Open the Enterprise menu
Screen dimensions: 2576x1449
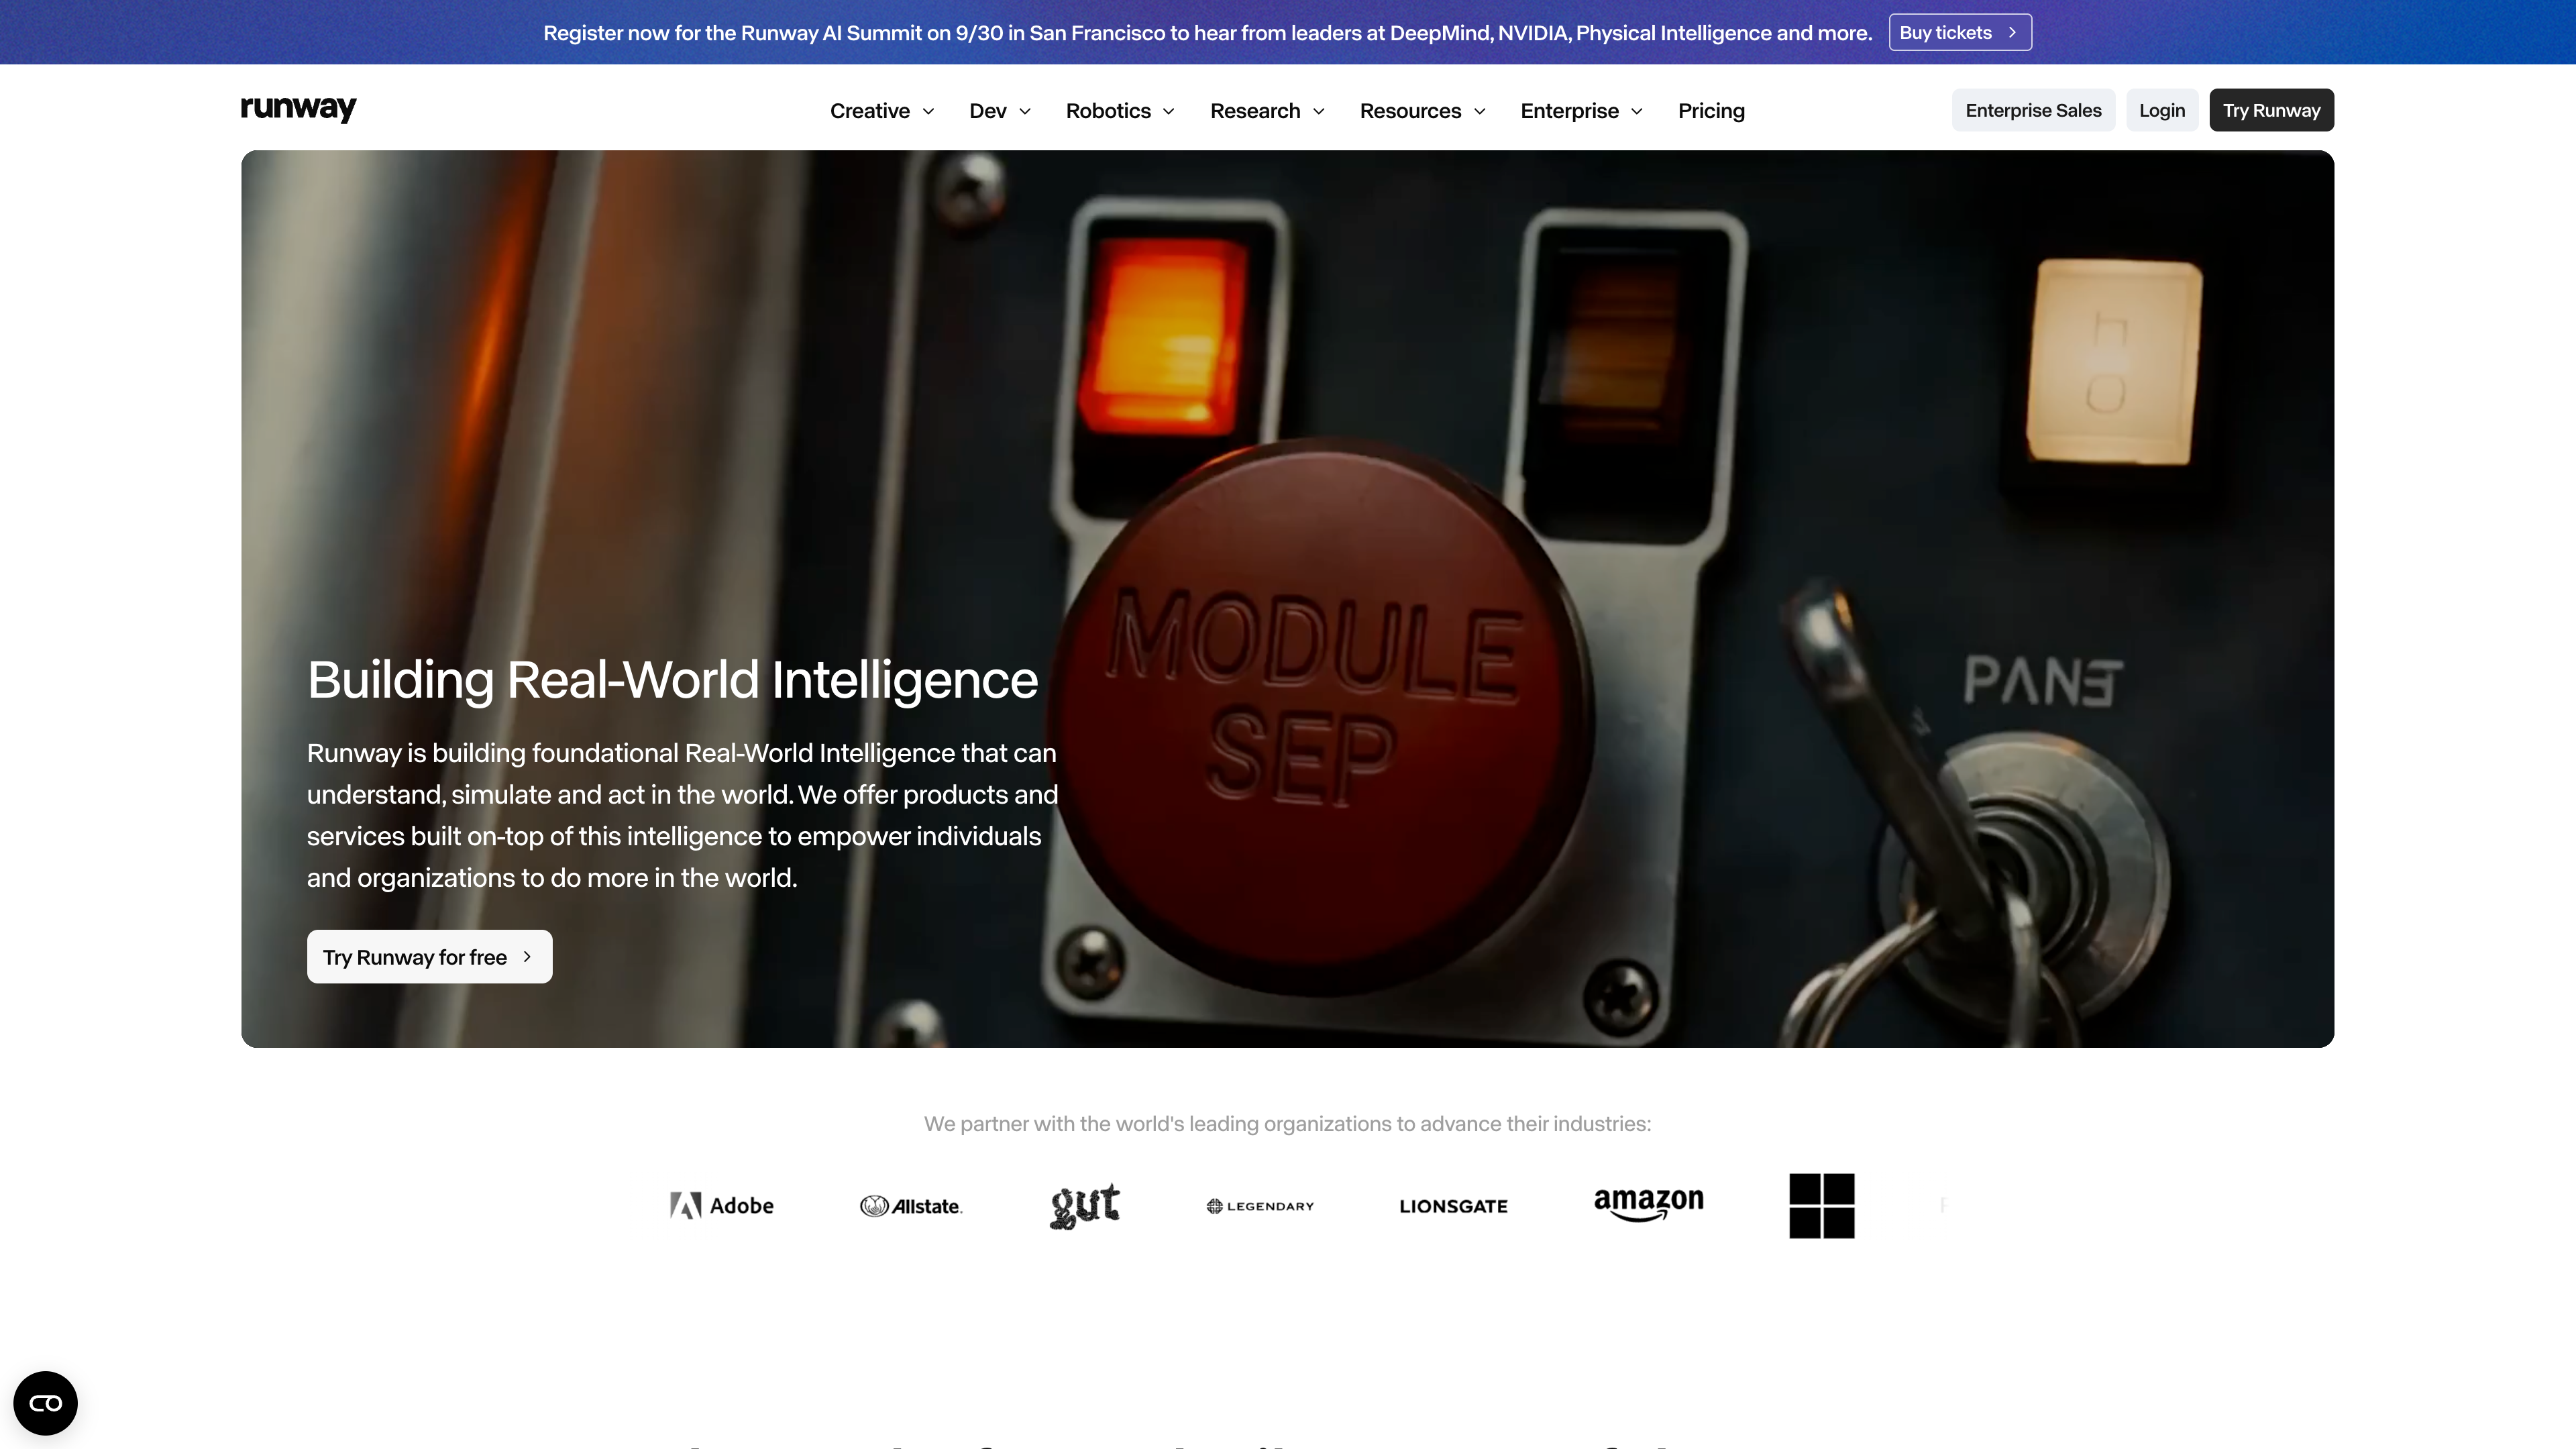pyautogui.click(x=1581, y=111)
